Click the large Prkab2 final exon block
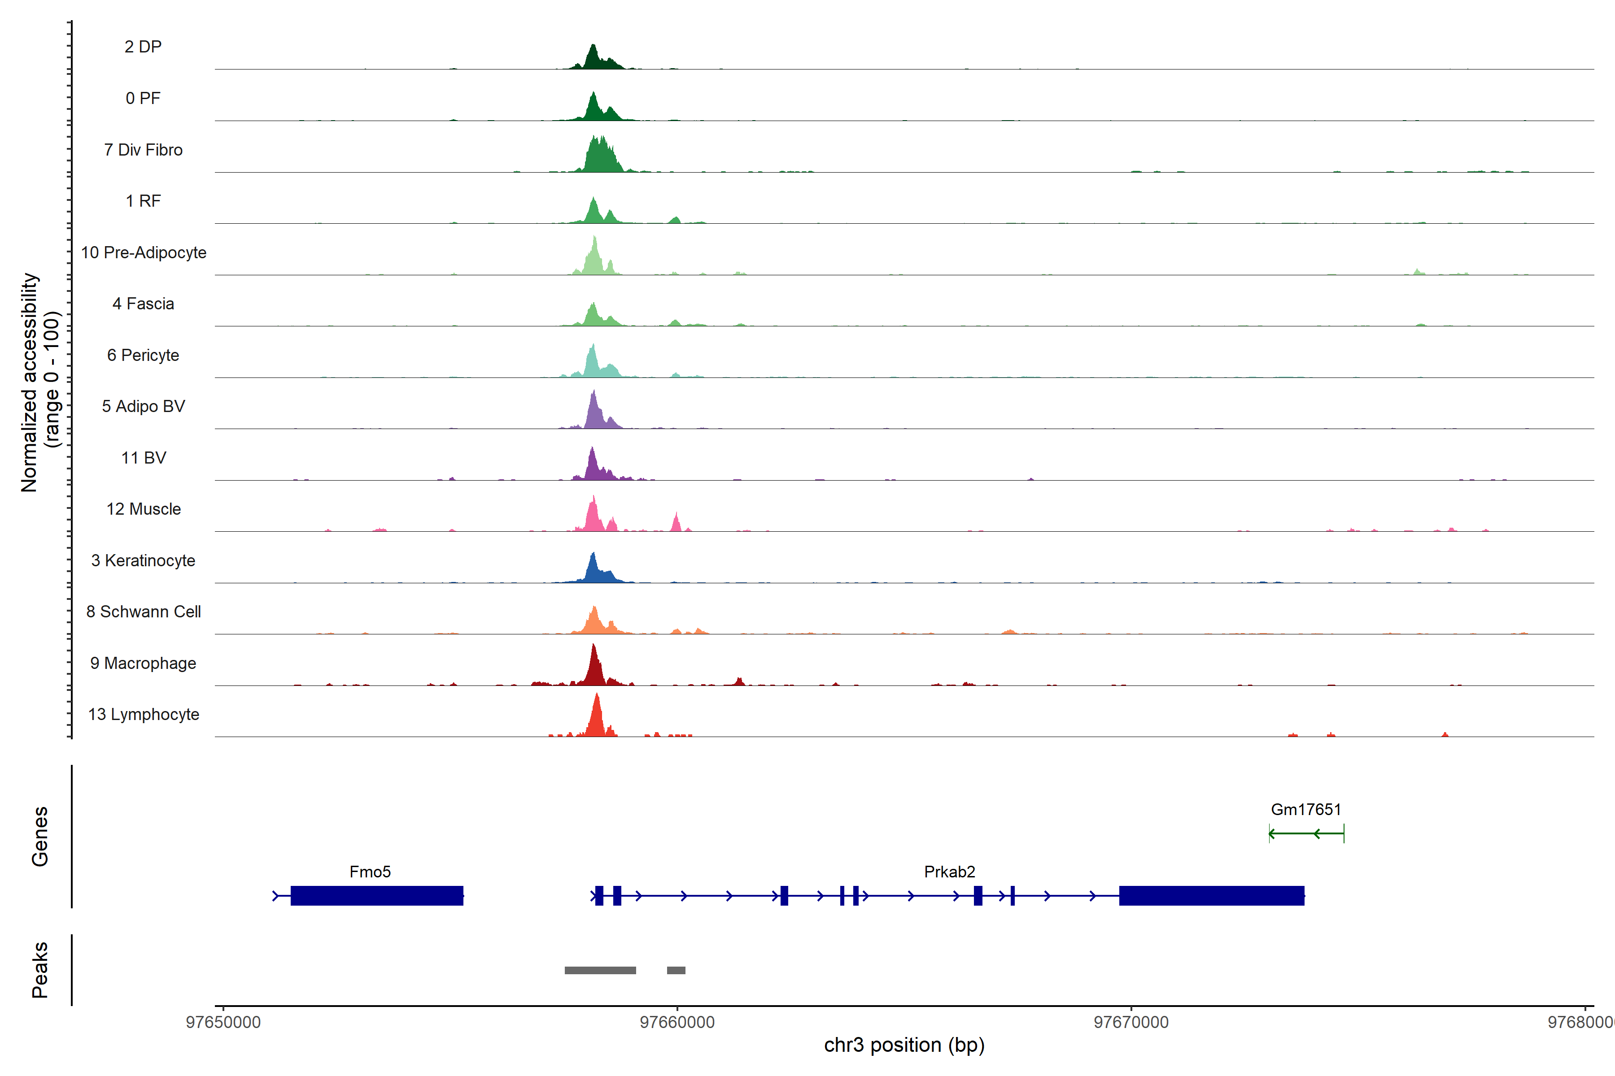Screen dimensions: 1615x1076 pos(1211,895)
